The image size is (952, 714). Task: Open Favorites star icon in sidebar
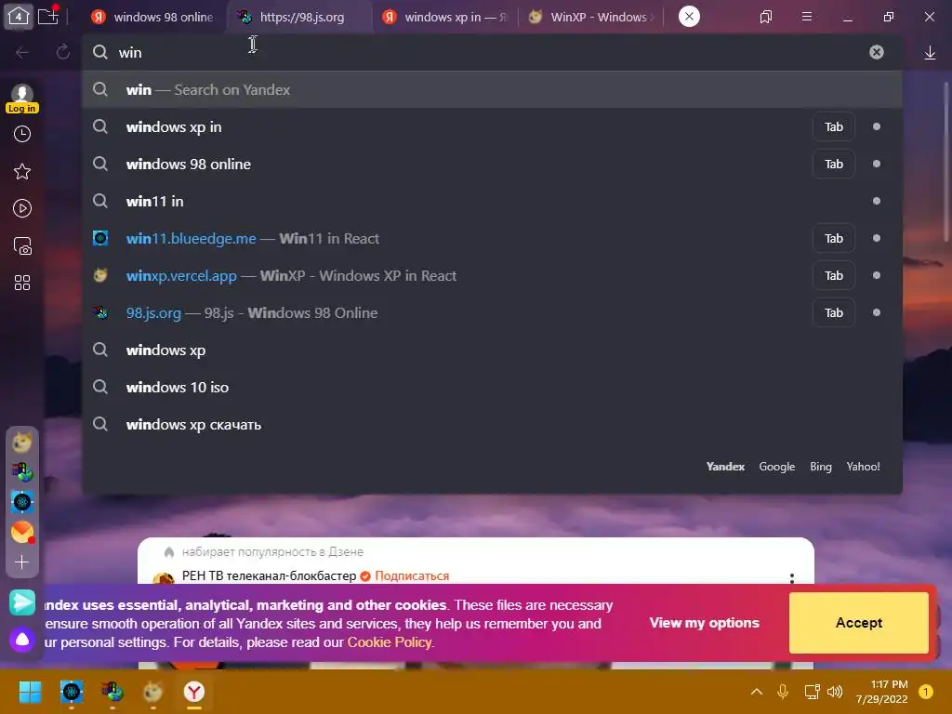22,172
